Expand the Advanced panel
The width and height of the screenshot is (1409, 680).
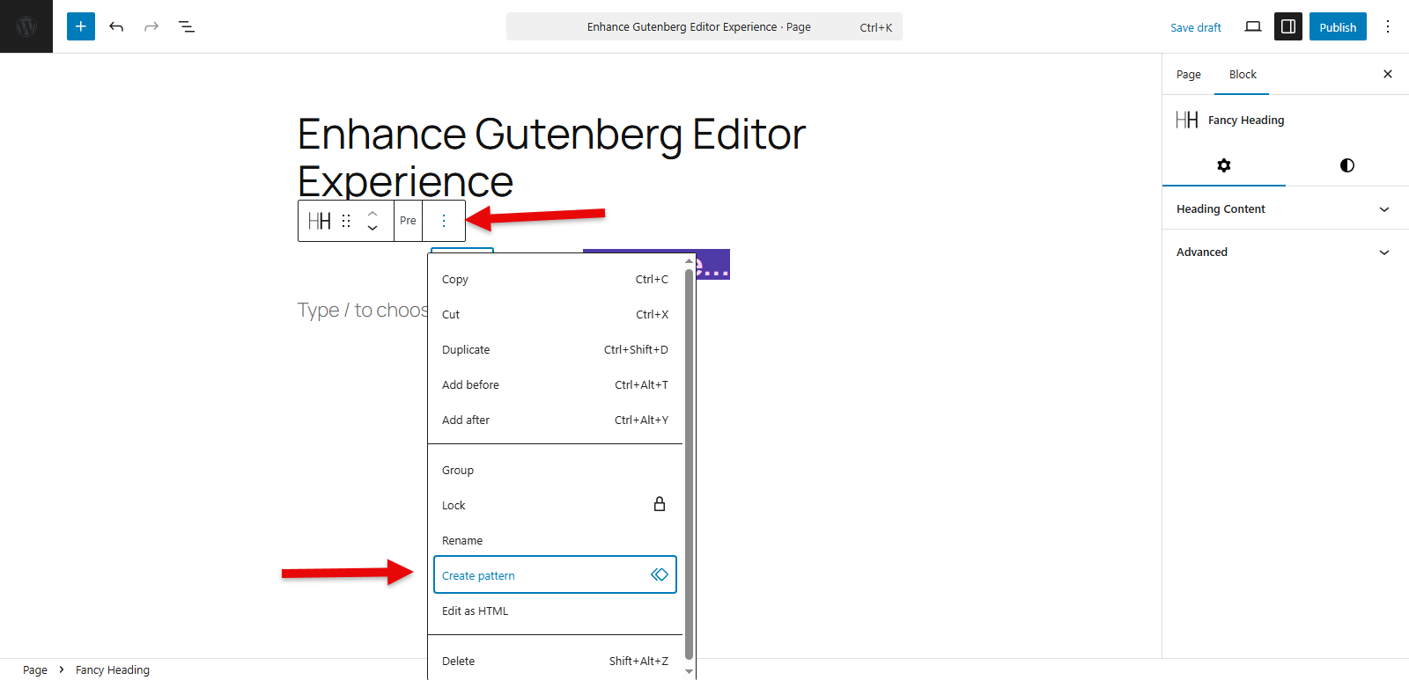(1286, 252)
